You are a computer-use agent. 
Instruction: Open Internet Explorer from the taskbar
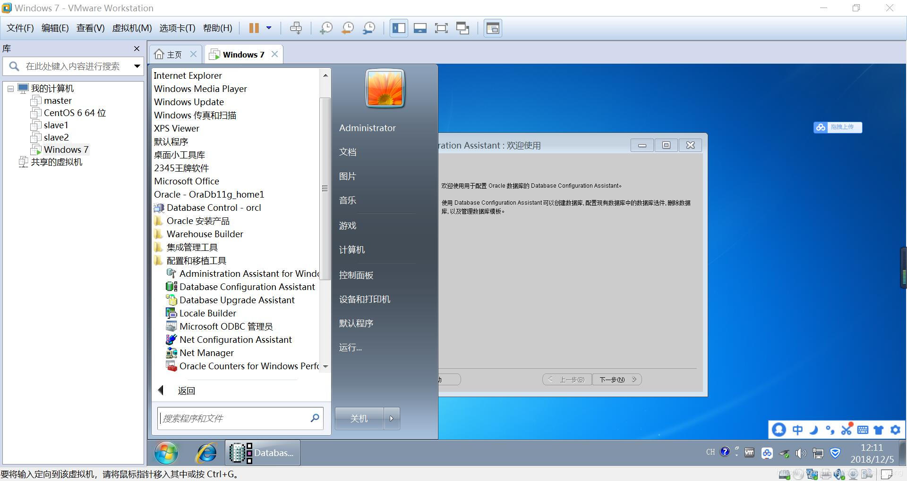[206, 453]
